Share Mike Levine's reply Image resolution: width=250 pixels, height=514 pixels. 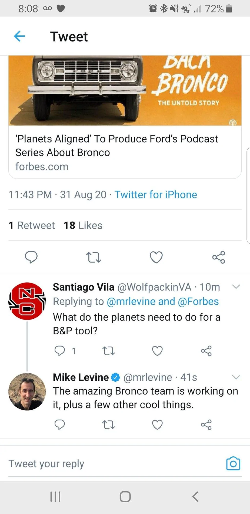[x=206, y=425]
